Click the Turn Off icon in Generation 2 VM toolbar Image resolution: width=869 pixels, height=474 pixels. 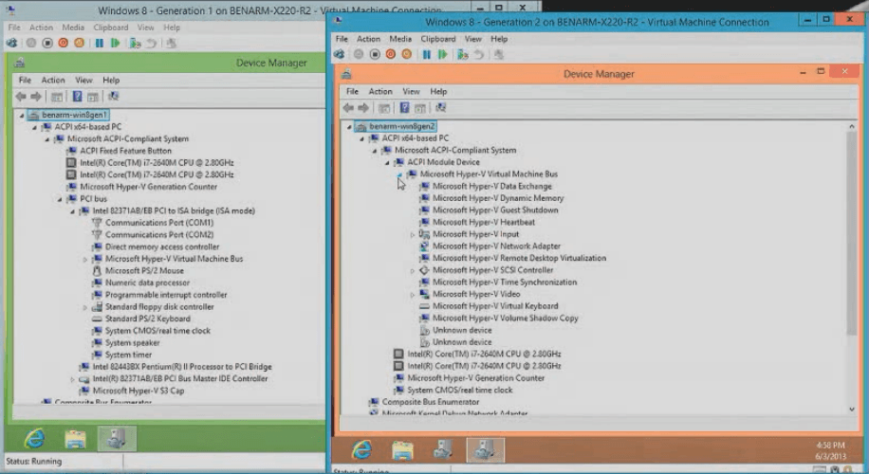coord(375,54)
